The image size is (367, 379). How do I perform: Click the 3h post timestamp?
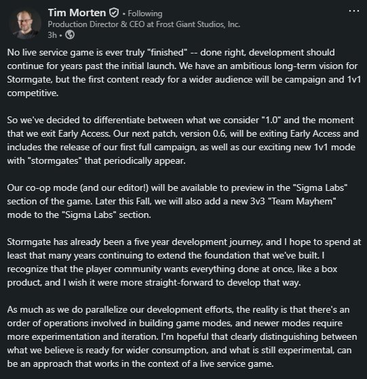coord(52,35)
